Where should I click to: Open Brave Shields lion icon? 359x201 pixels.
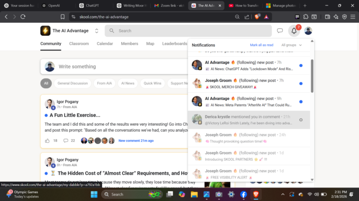click(257, 17)
